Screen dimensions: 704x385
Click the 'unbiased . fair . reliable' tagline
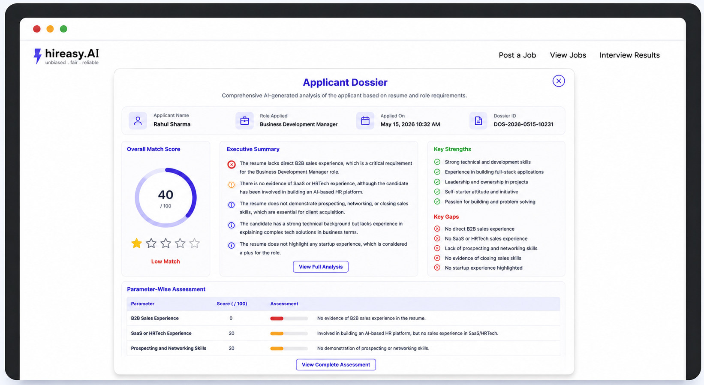[x=72, y=63]
